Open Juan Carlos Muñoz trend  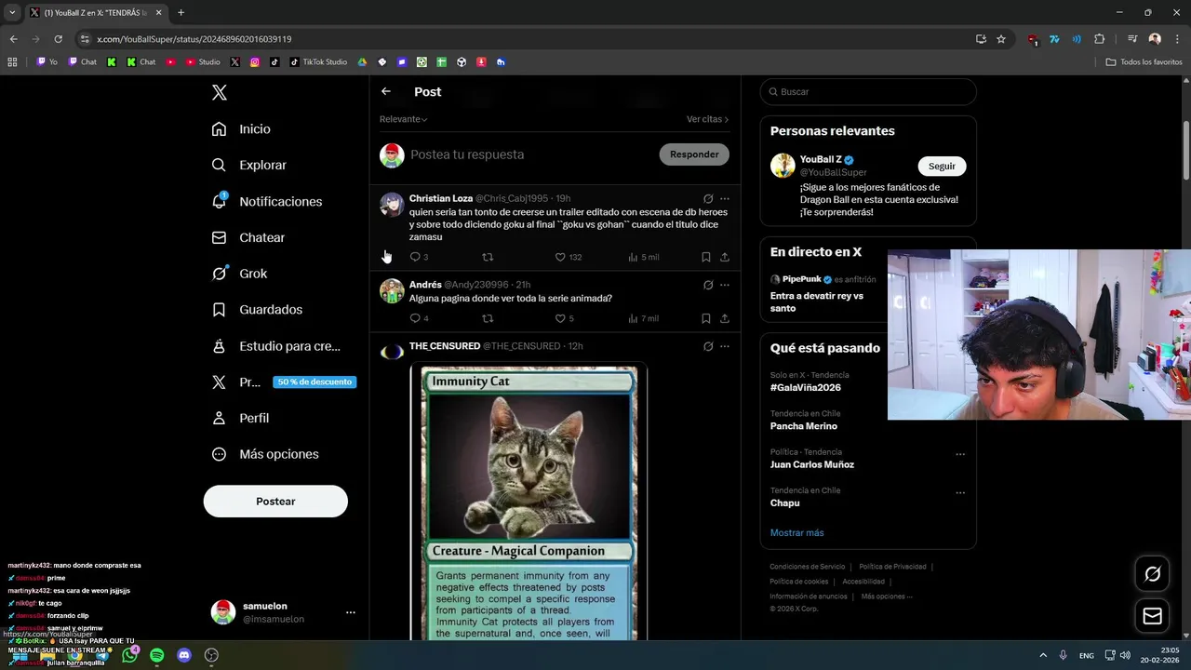pyautogui.click(x=812, y=464)
